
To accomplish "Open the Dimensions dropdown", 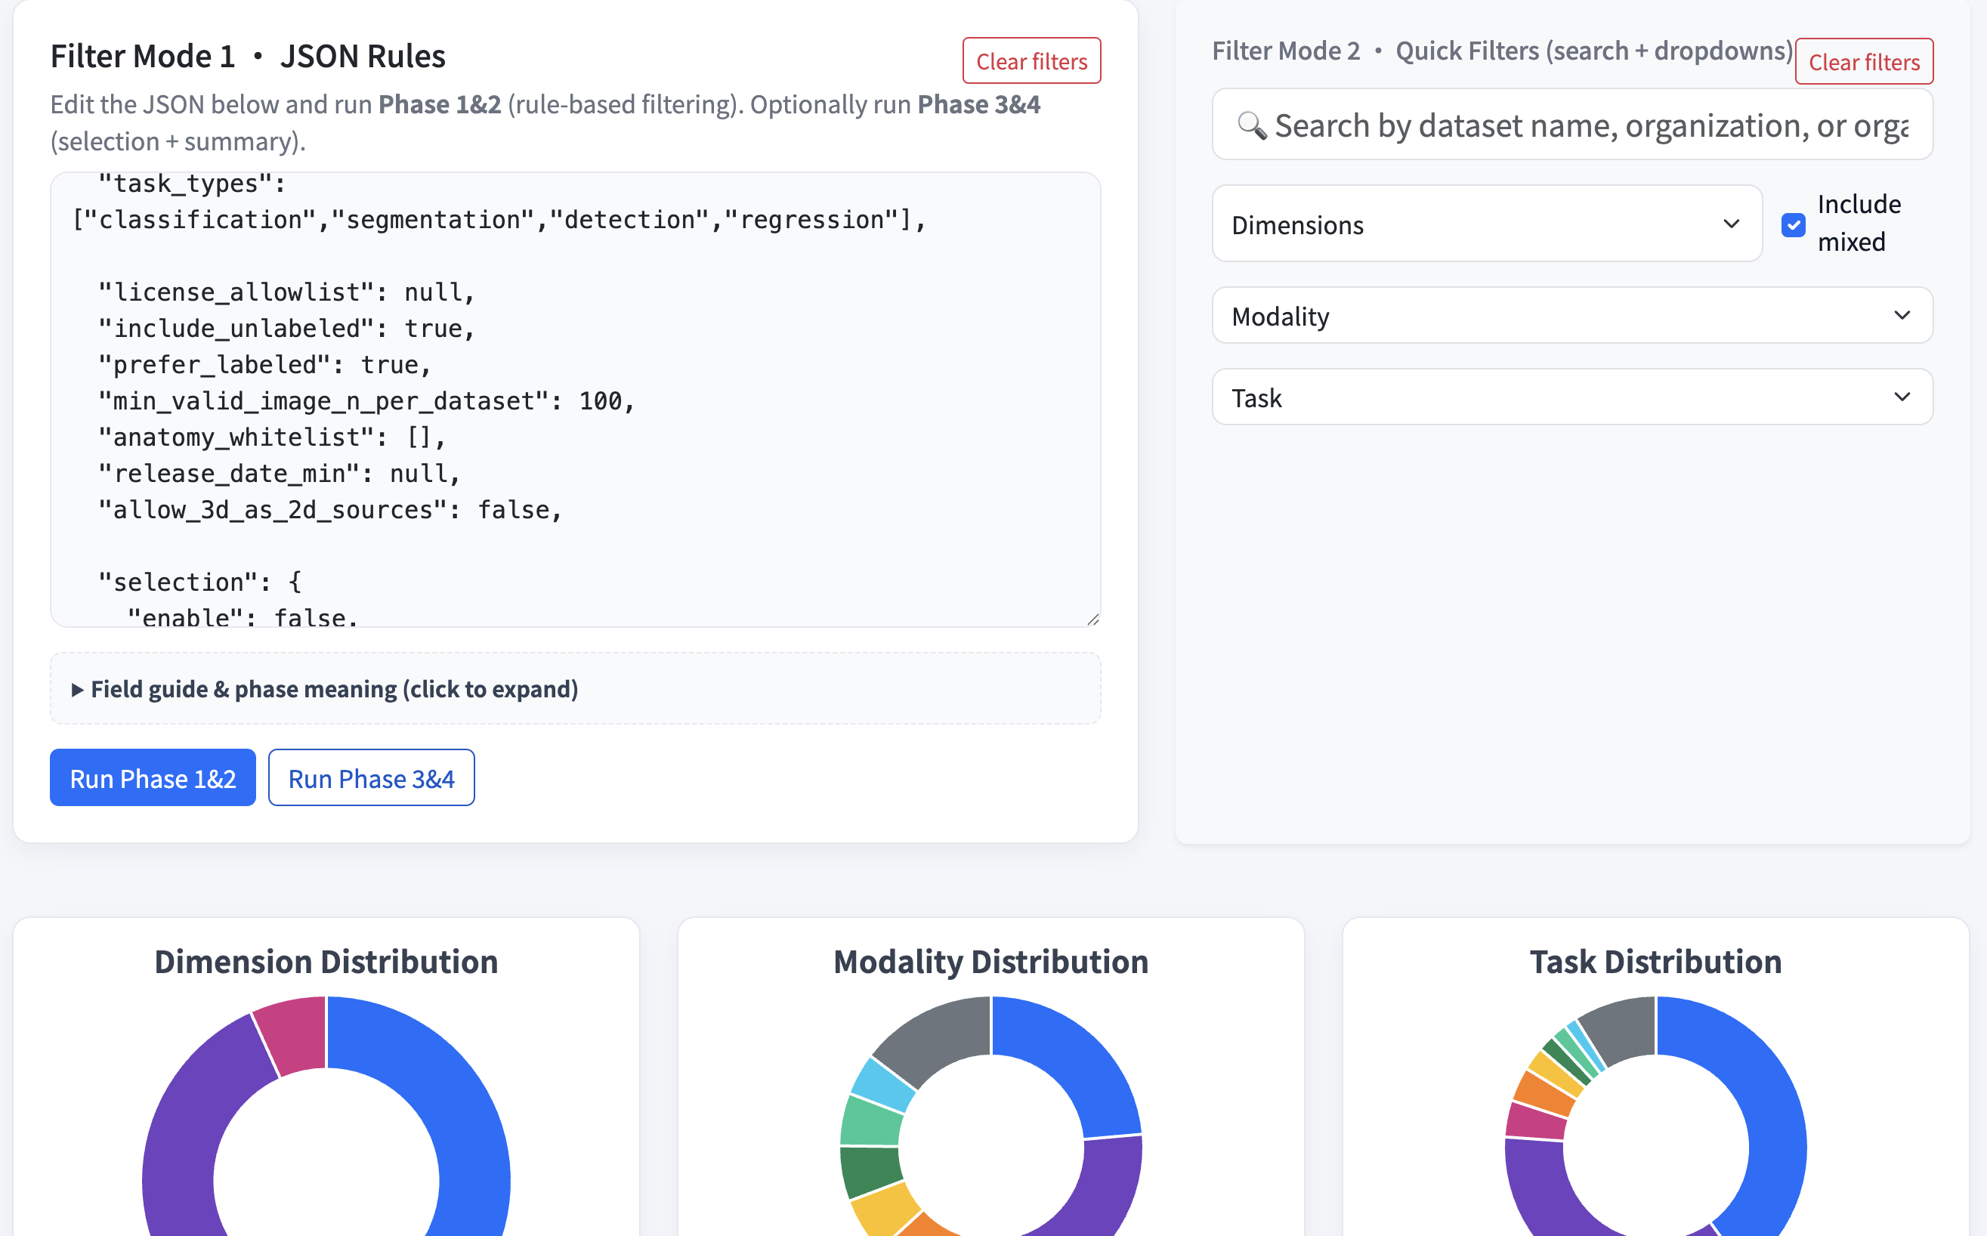I will tap(1471, 224).
